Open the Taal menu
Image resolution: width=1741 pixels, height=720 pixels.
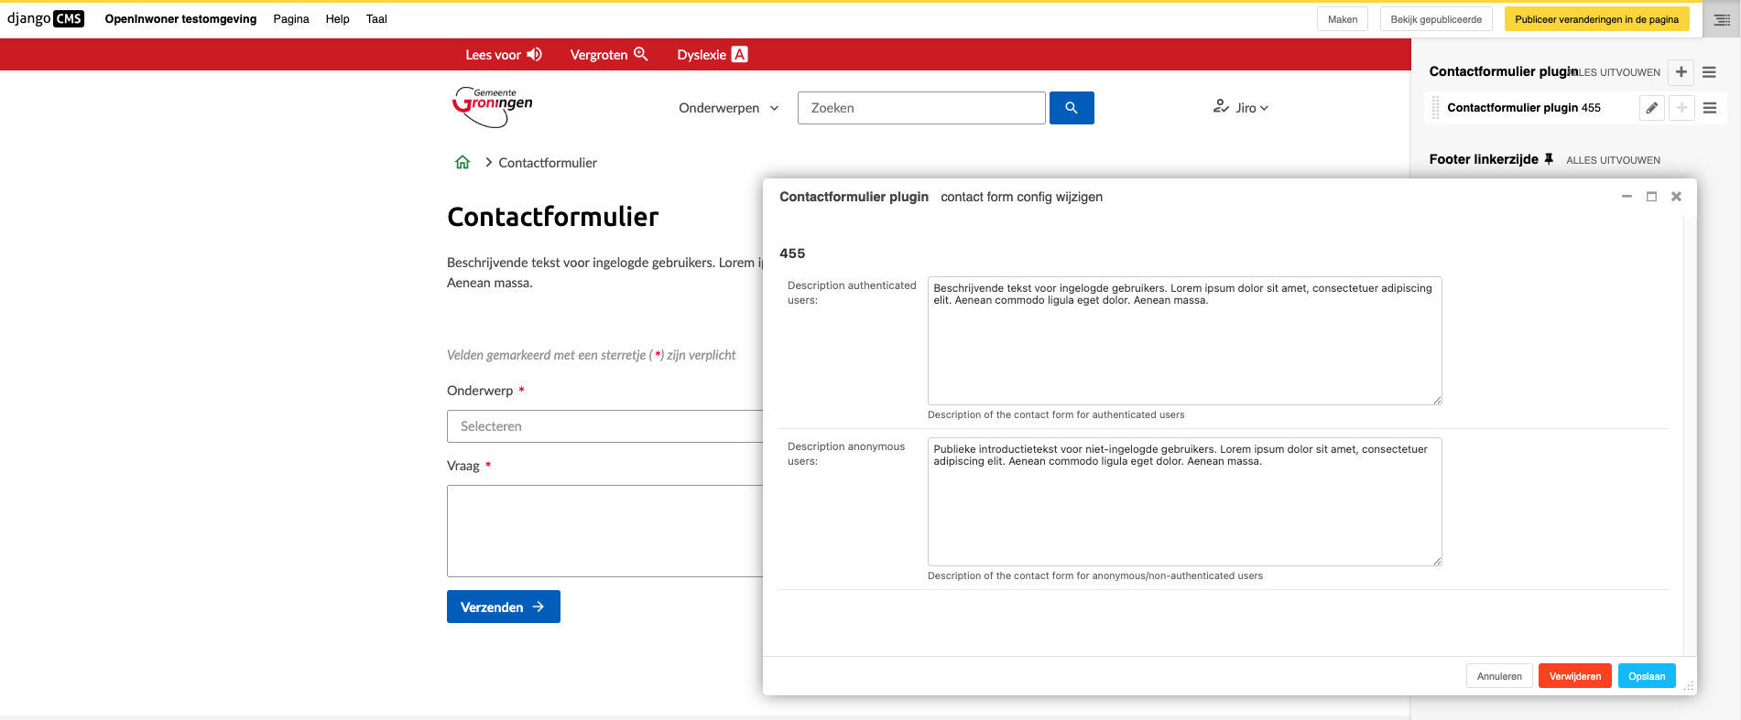(376, 19)
